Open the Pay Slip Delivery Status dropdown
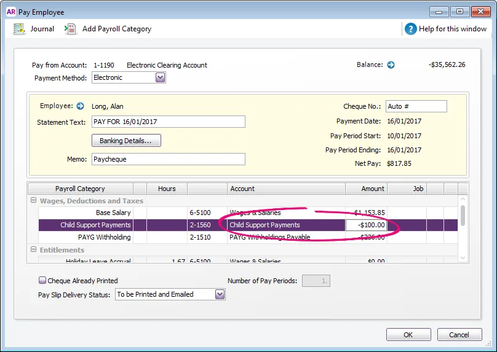 click(x=220, y=294)
